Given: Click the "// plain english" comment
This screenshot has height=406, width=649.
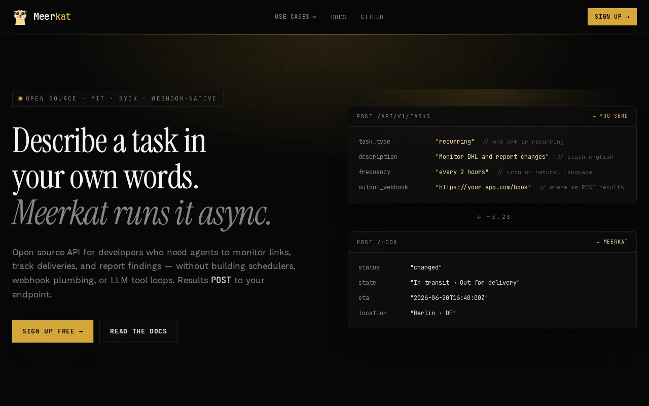Looking at the screenshot, I should tap(585, 157).
